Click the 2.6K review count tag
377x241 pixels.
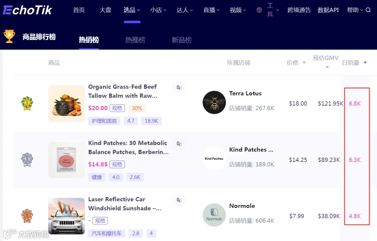[x=135, y=177]
